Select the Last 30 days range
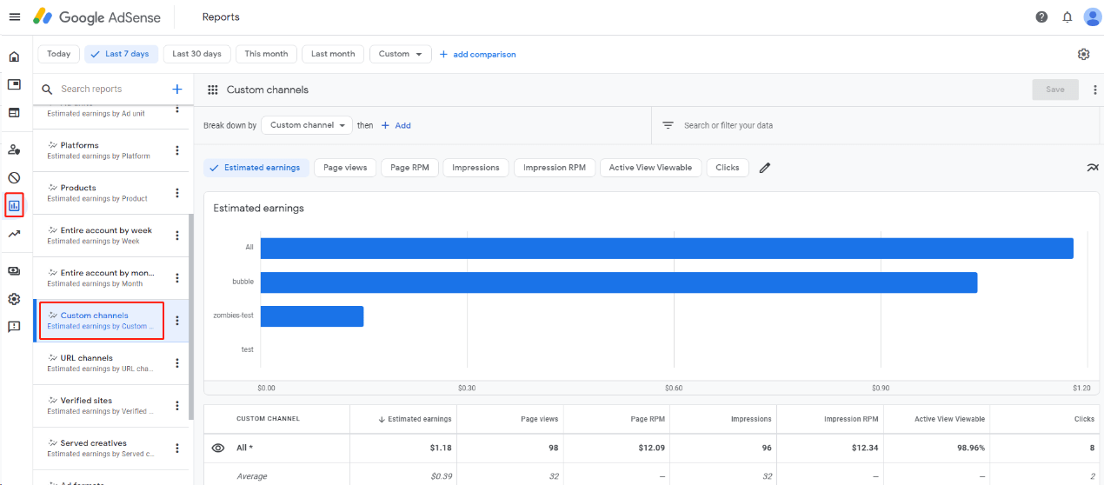The height and width of the screenshot is (485, 1104). (196, 54)
